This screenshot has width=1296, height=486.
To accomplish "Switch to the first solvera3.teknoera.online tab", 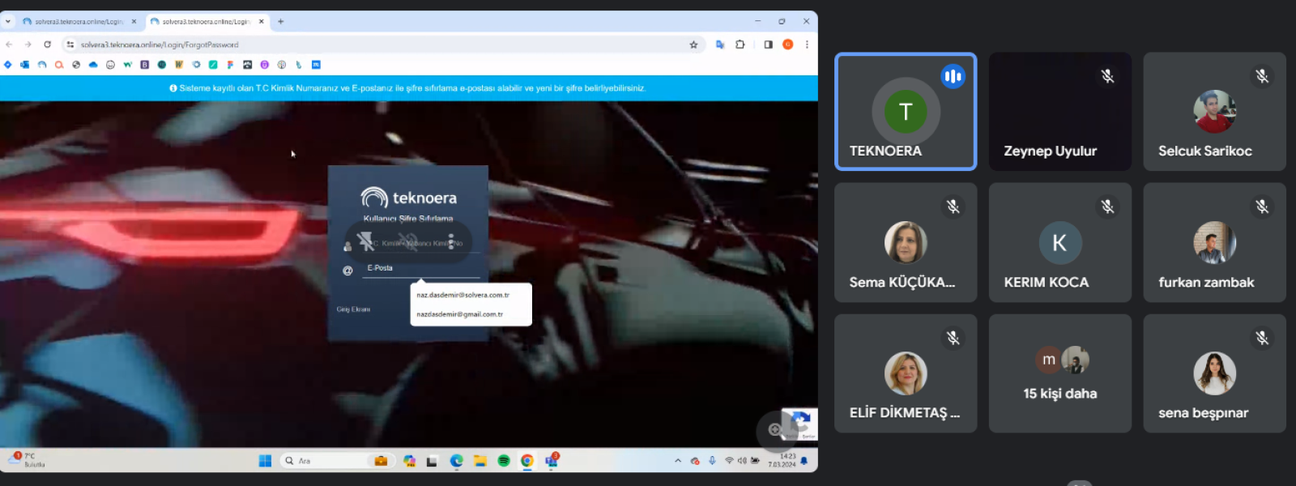I will pos(79,22).
